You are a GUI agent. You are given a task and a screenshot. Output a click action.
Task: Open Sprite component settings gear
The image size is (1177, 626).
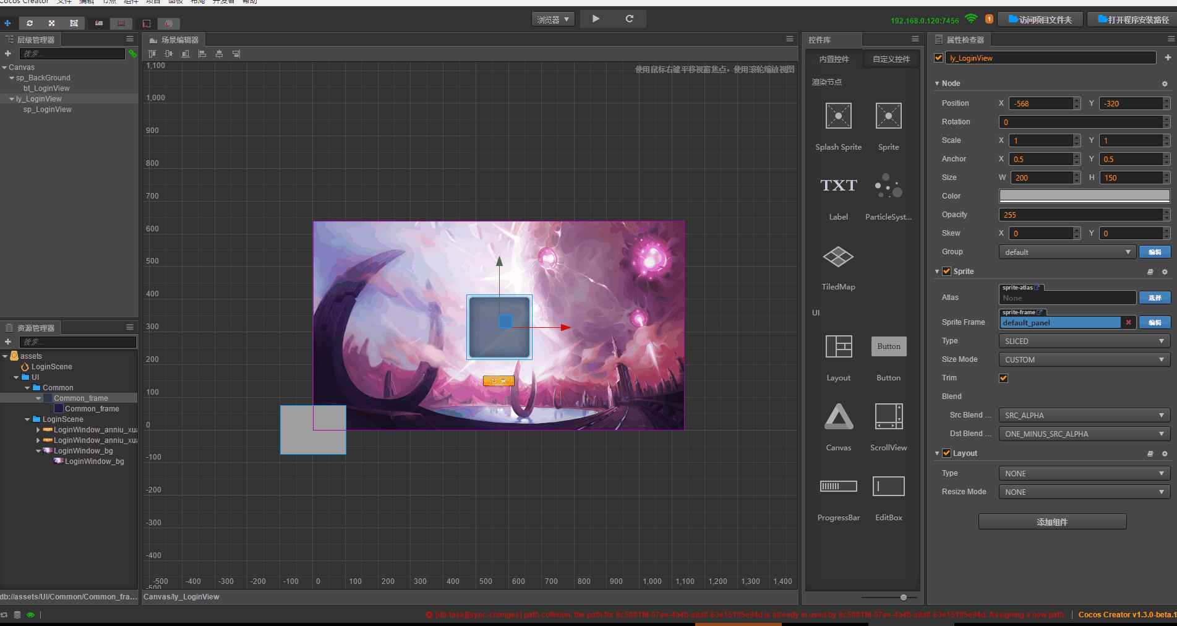(1165, 272)
